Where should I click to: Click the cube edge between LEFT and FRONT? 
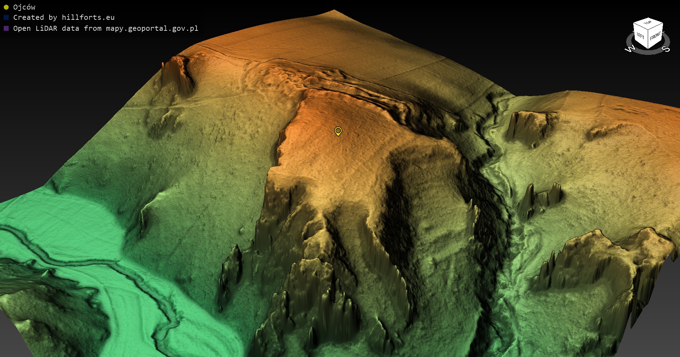(x=648, y=40)
